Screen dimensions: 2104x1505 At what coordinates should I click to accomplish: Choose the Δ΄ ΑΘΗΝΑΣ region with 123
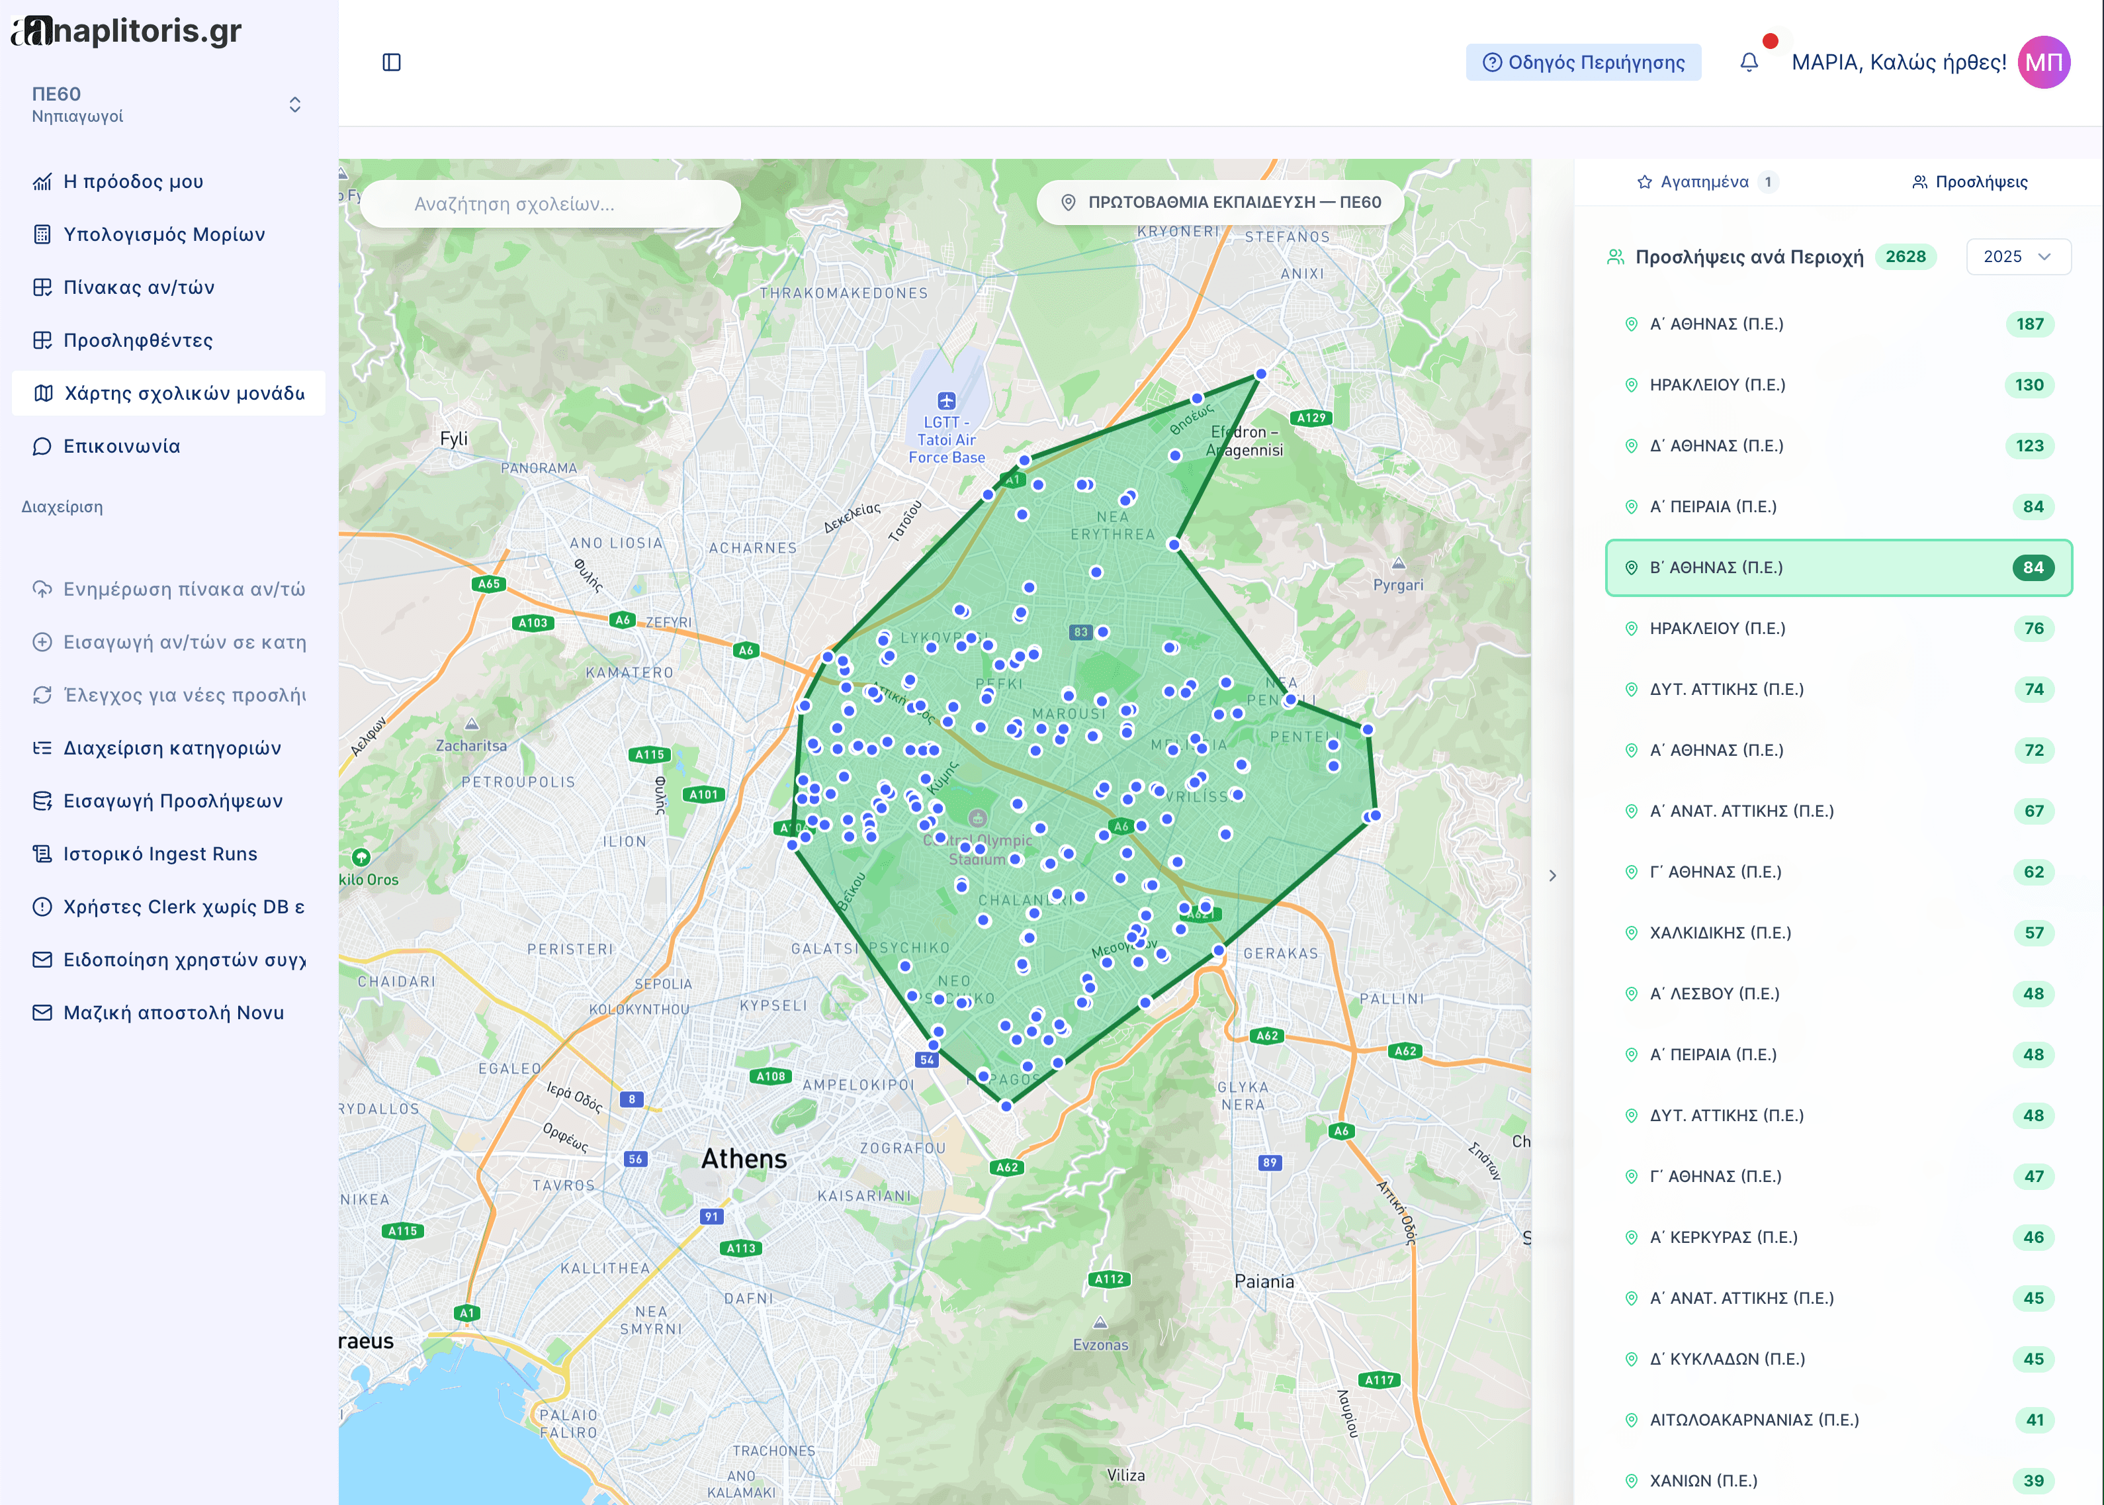1839,446
